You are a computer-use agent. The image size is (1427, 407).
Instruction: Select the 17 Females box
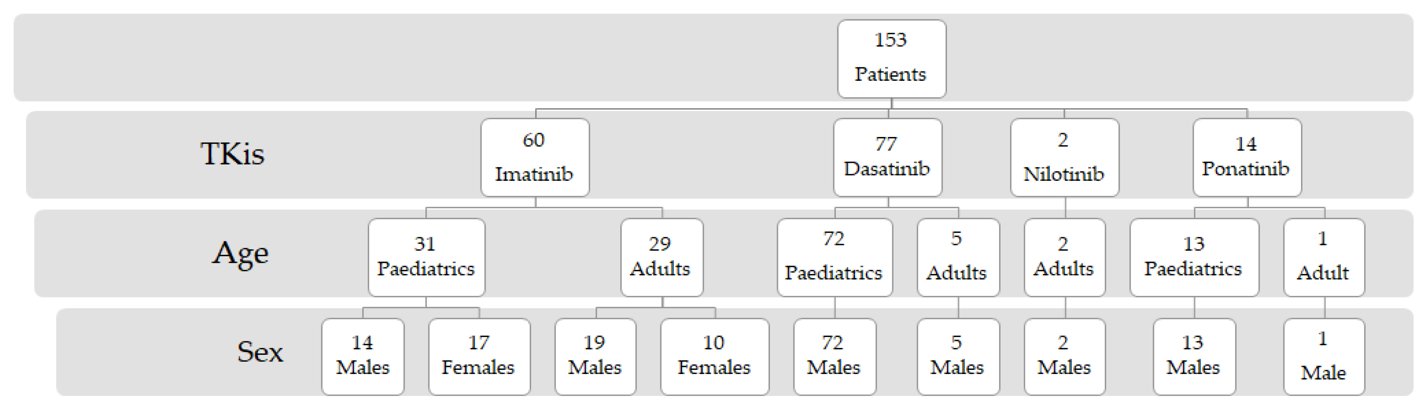click(x=478, y=356)
